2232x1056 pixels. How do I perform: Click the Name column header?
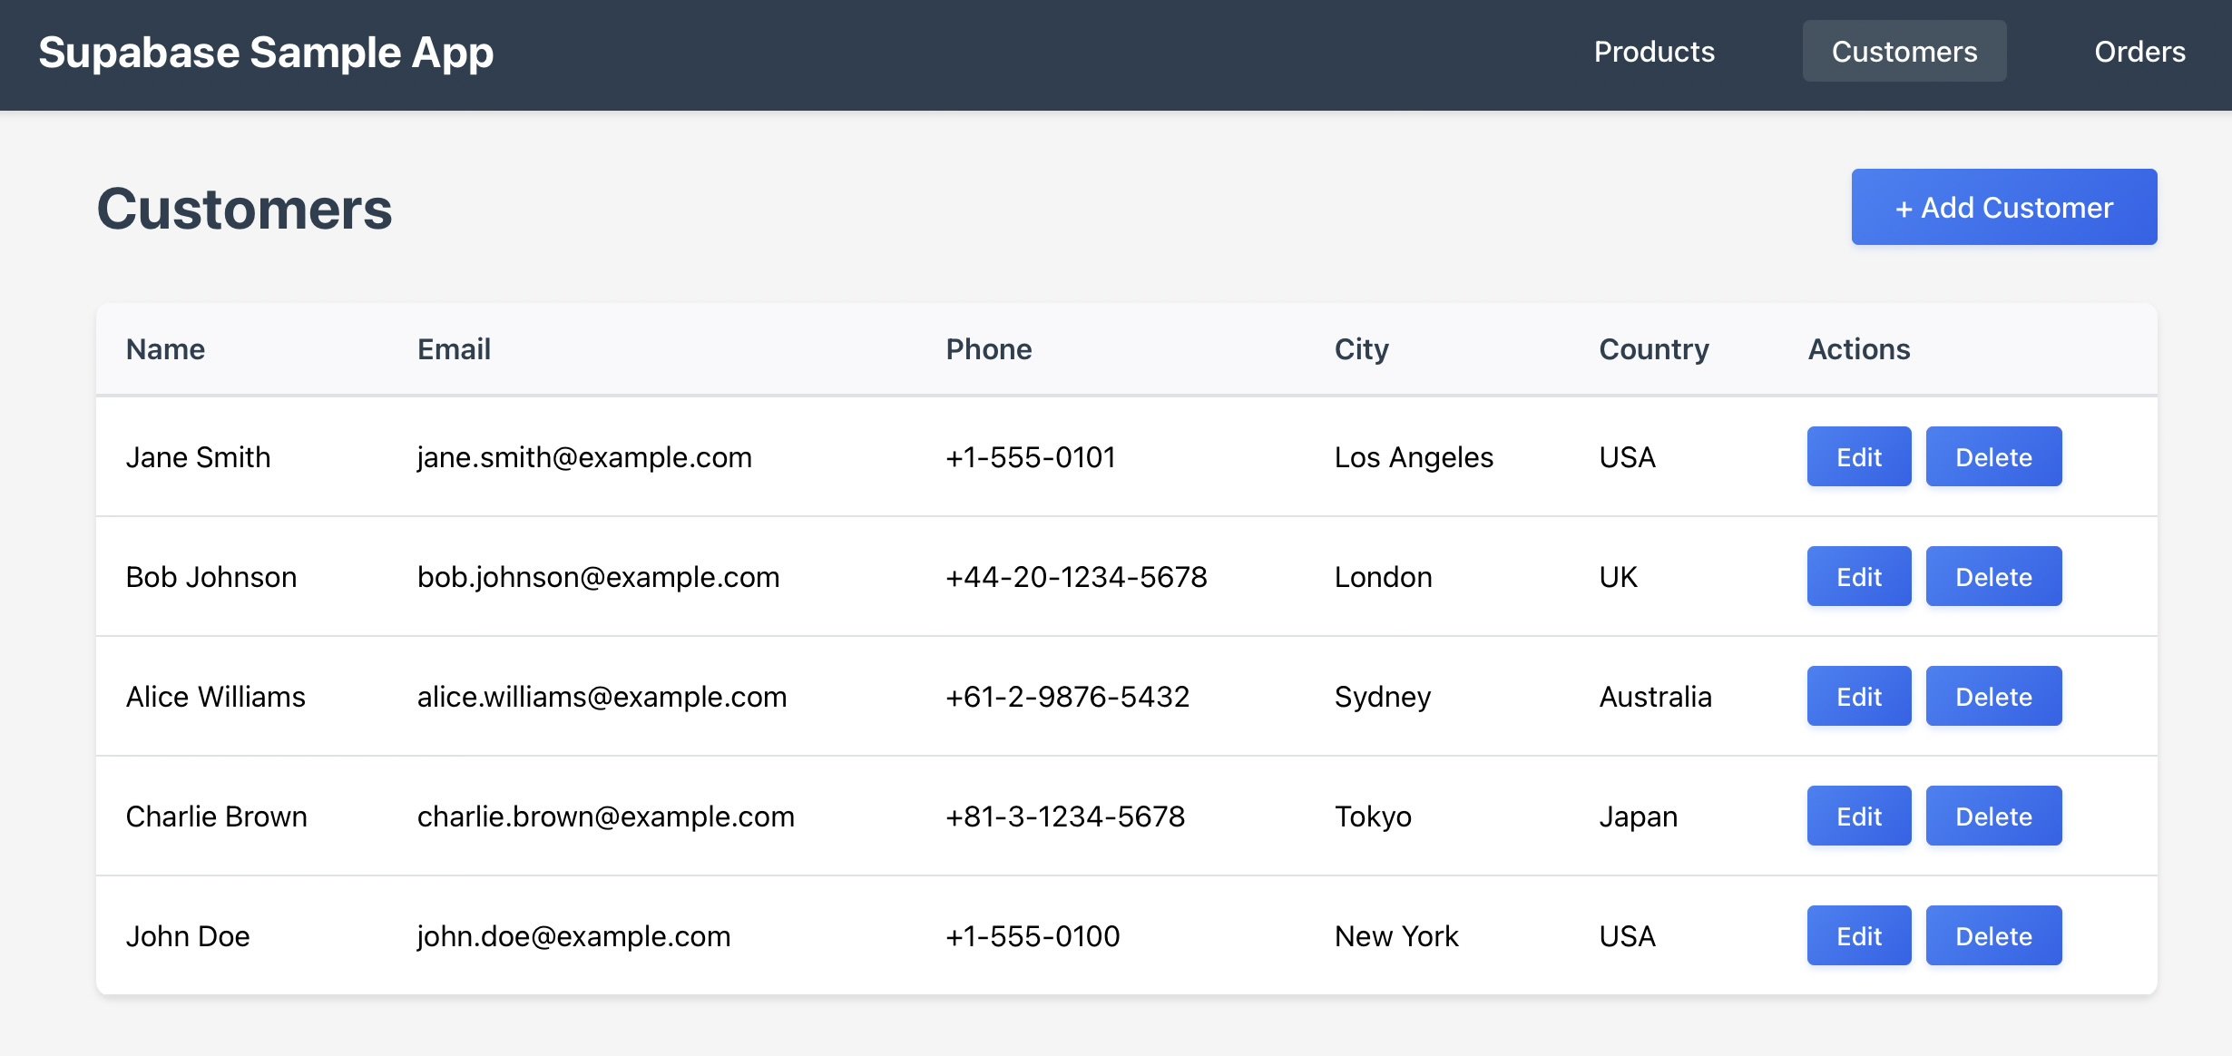coord(165,349)
